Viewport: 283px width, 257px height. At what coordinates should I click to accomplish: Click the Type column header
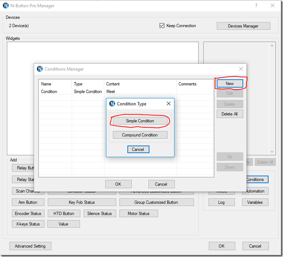click(88, 84)
